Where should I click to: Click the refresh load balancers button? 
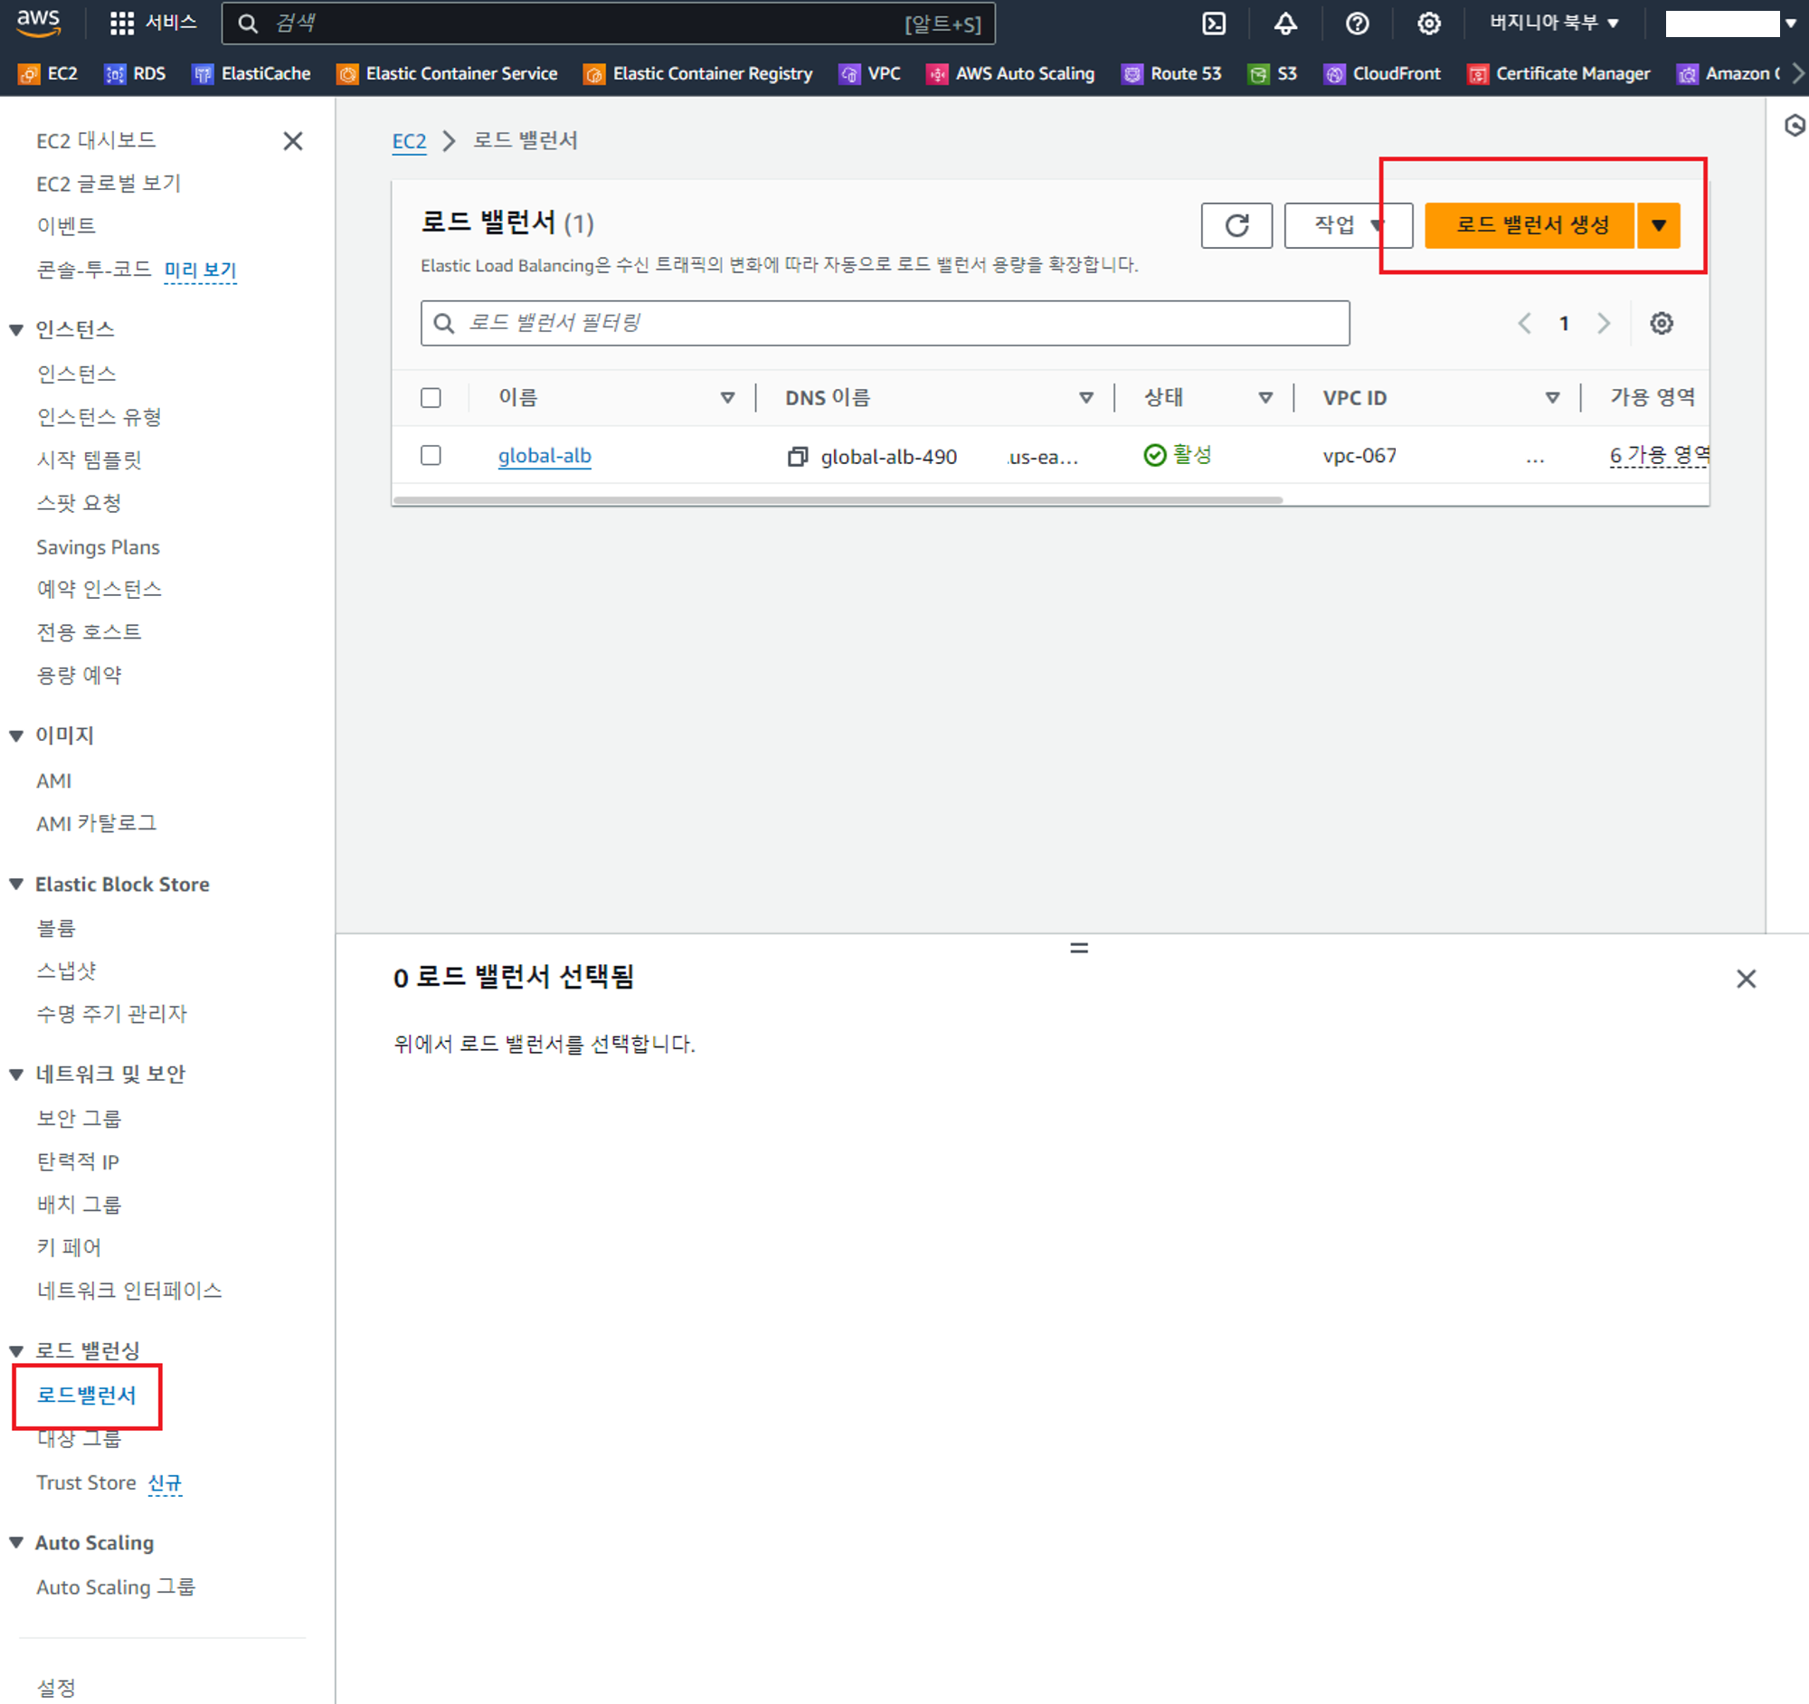tap(1236, 224)
